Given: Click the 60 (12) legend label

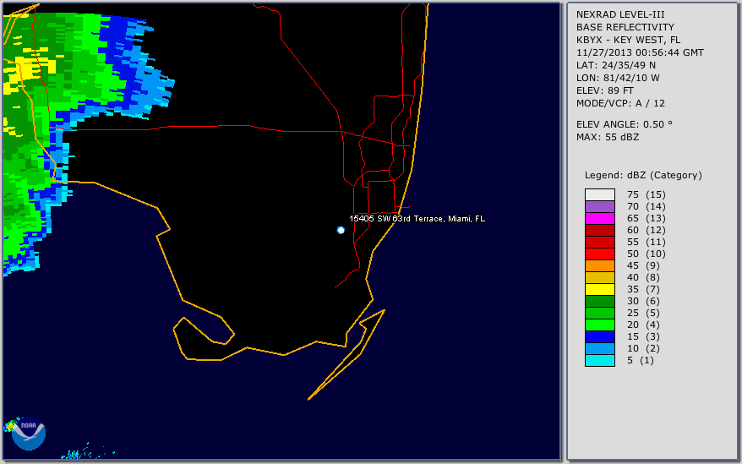Looking at the screenshot, I should (x=646, y=230).
